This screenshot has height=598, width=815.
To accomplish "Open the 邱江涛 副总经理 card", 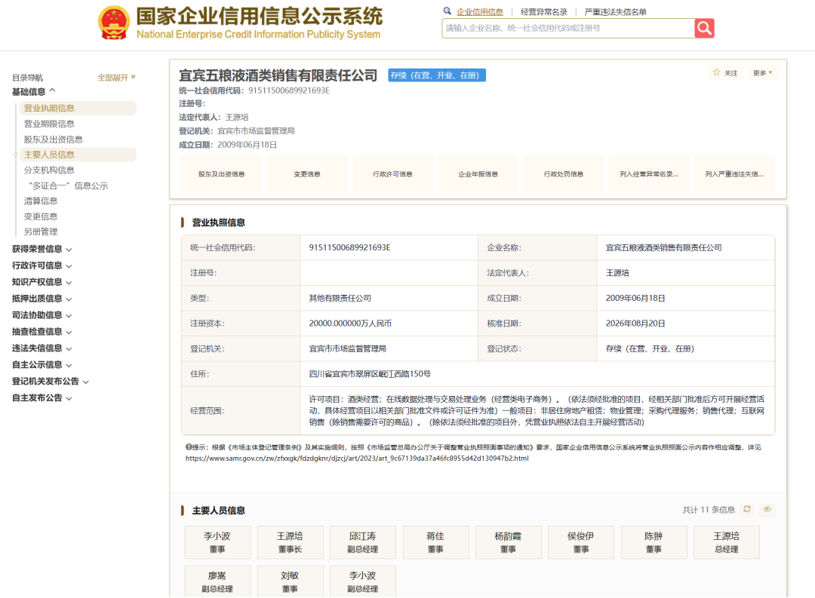I will click(363, 542).
